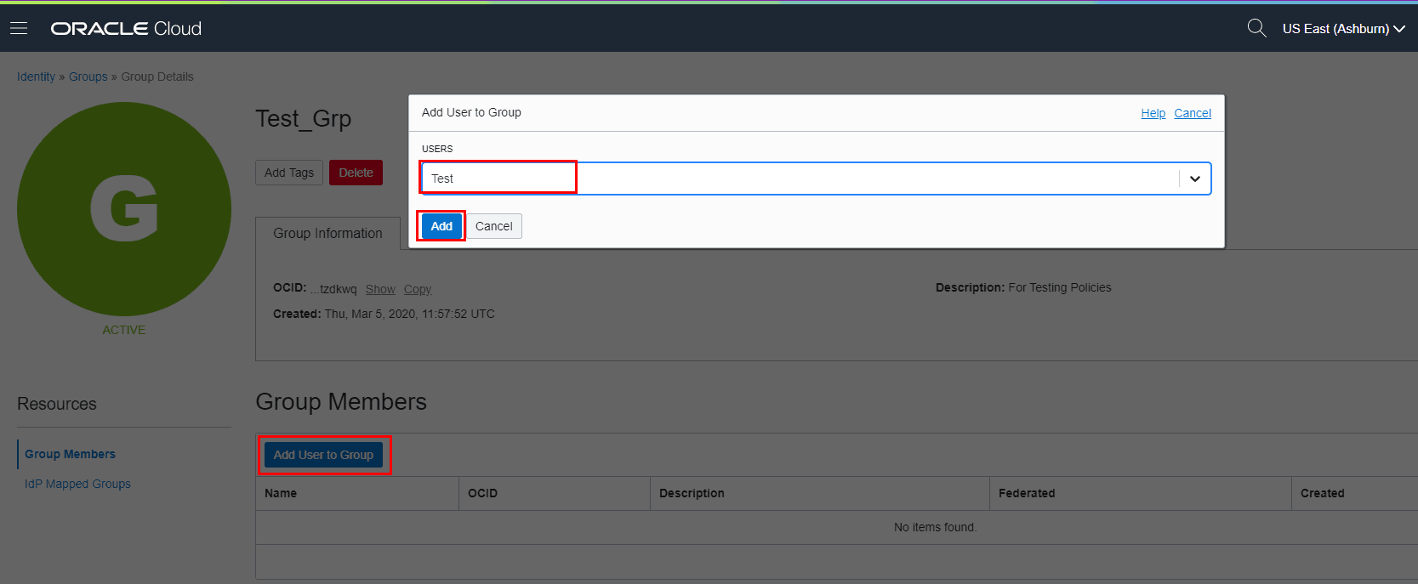This screenshot has width=1418, height=584.
Task: Click the dialog's Cancel button
Action: [x=493, y=226]
